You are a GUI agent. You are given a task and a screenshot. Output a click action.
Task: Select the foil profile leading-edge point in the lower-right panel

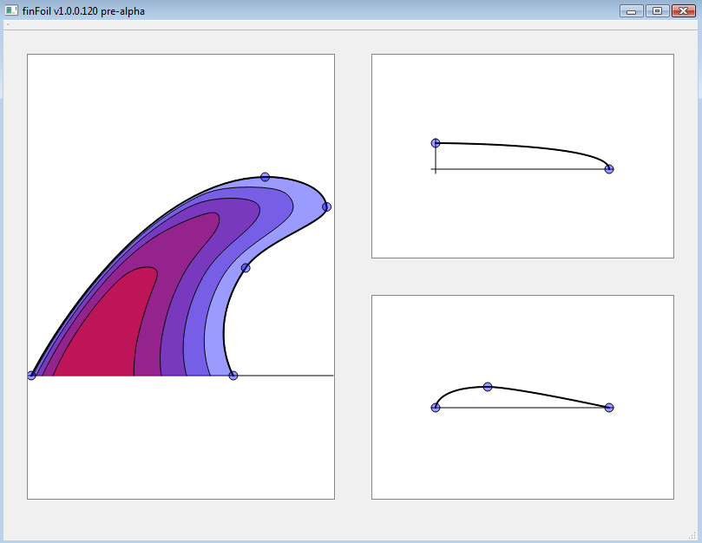click(x=436, y=408)
